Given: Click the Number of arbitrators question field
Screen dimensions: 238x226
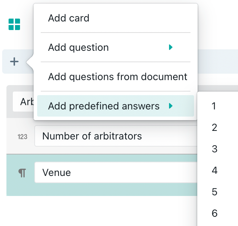Looking at the screenshot, I should pos(114,136).
